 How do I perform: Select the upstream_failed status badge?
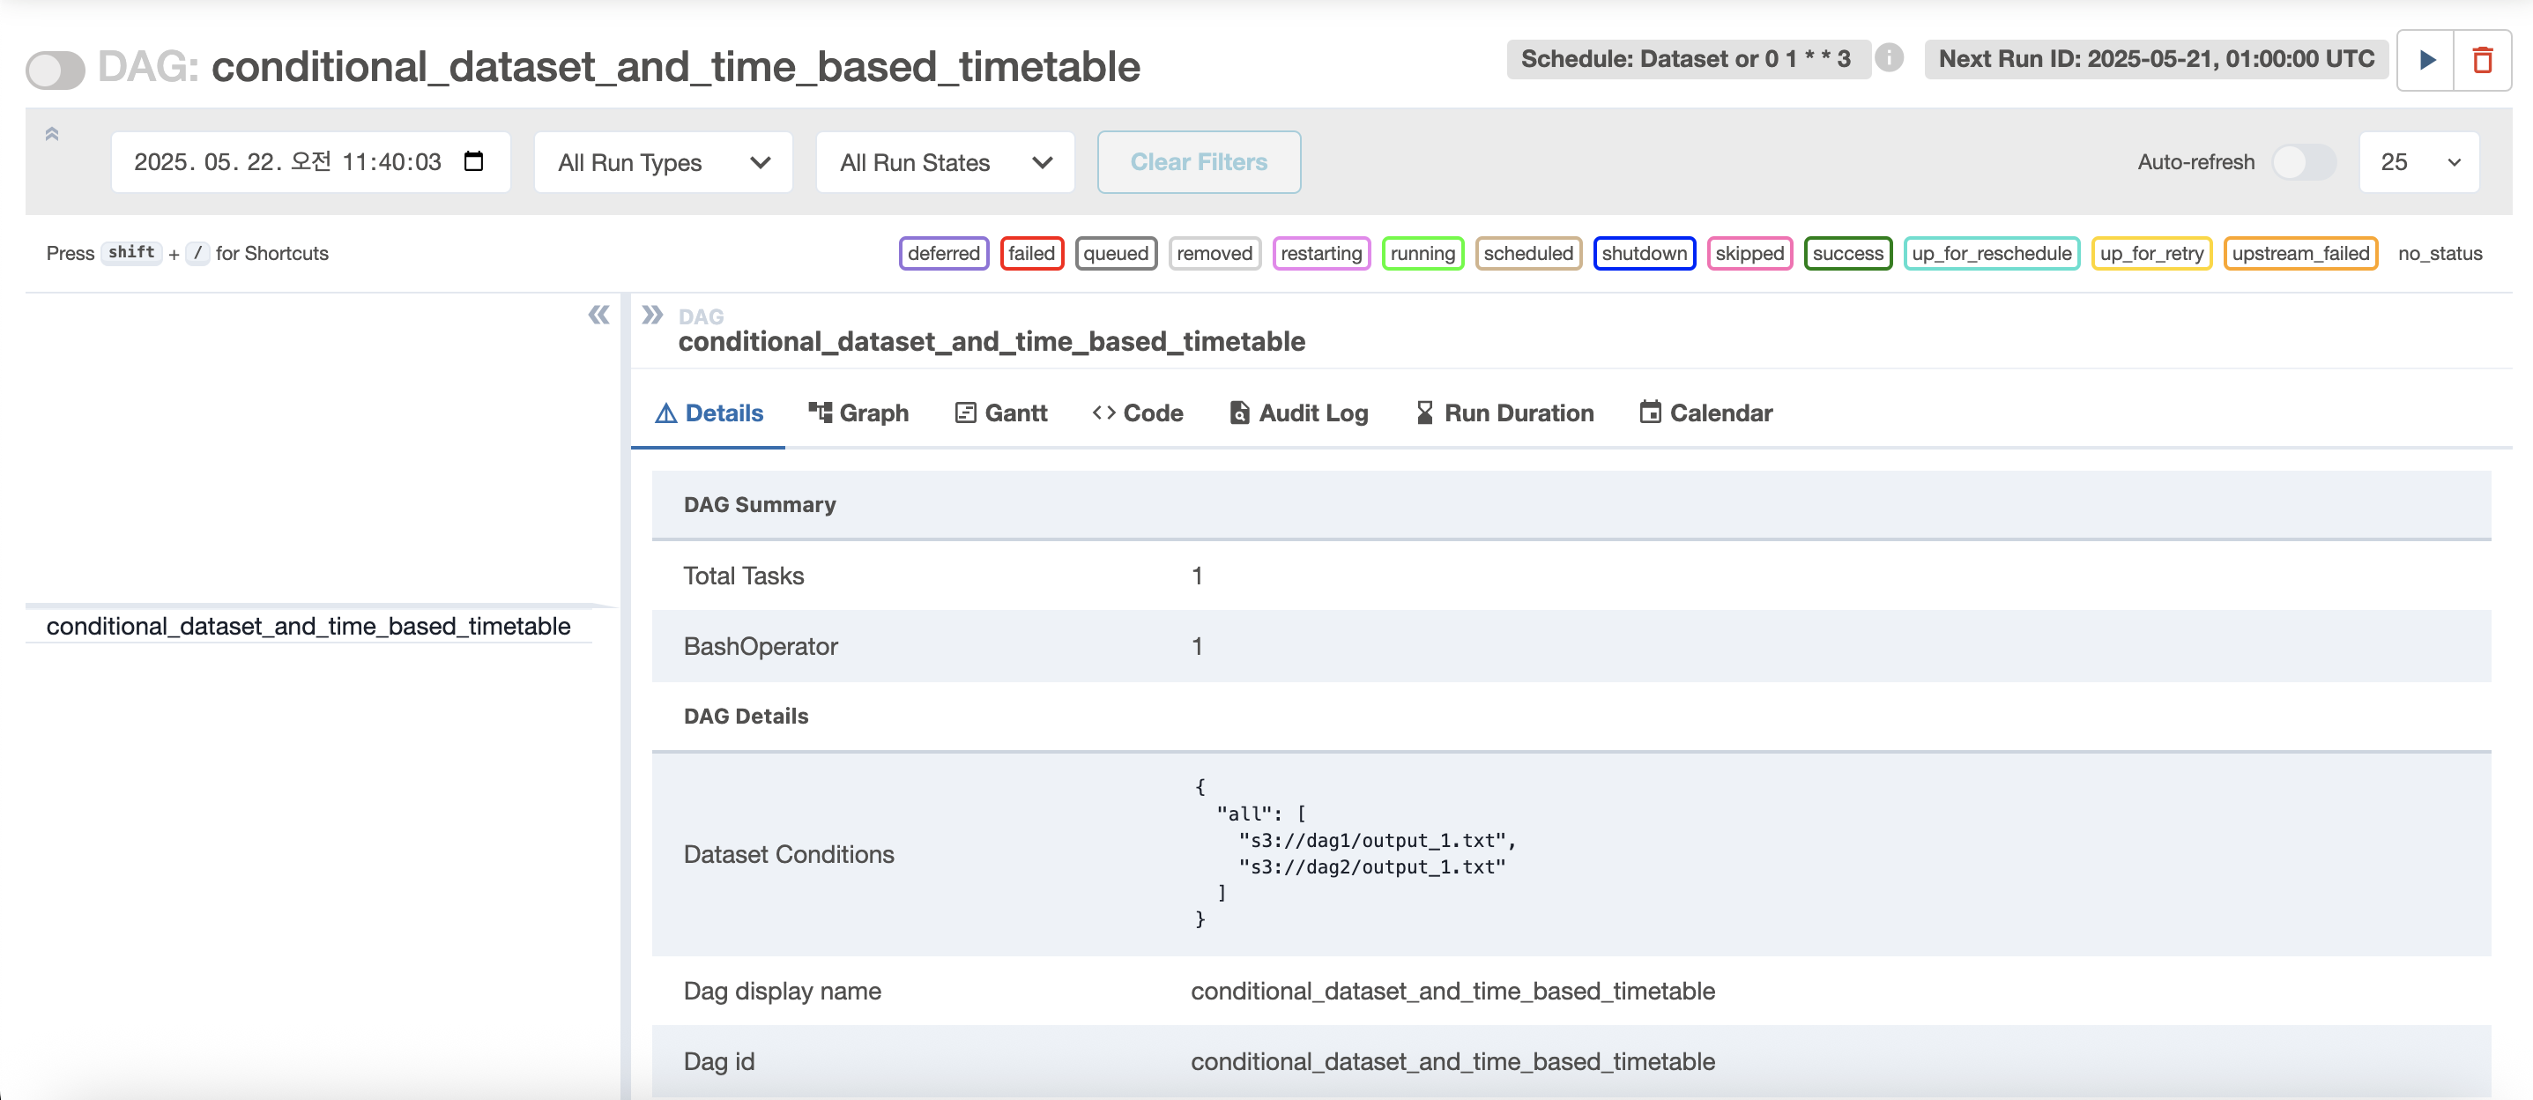pos(2300,254)
